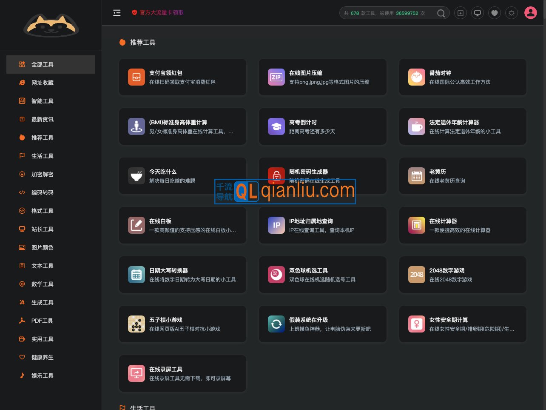Open the fullscreen monitor icon in header
Image resolution: width=546 pixels, height=410 pixels.
click(x=478, y=13)
